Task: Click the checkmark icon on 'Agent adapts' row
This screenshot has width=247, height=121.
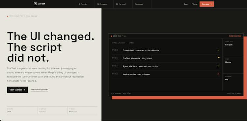Action: click(218, 66)
